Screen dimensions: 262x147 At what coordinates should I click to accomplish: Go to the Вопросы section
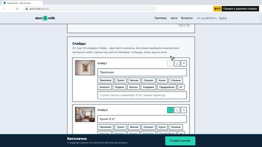click(x=187, y=18)
